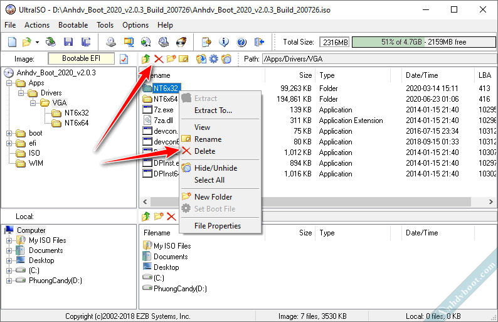Click the Total Size 2316MB field

coord(334,42)
